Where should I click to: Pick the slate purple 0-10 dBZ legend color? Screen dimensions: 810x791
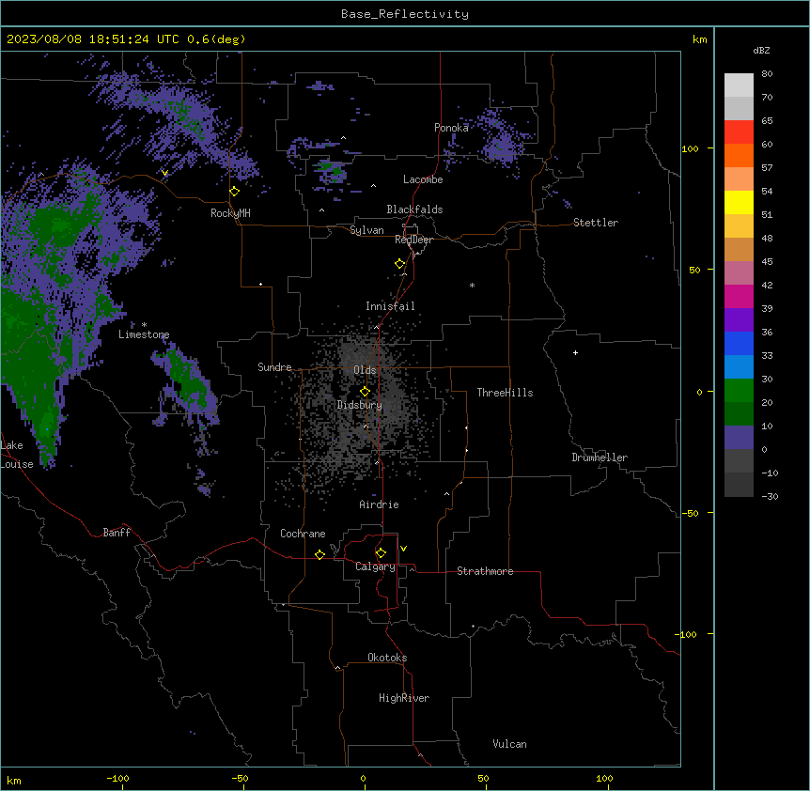click(739, 438)
